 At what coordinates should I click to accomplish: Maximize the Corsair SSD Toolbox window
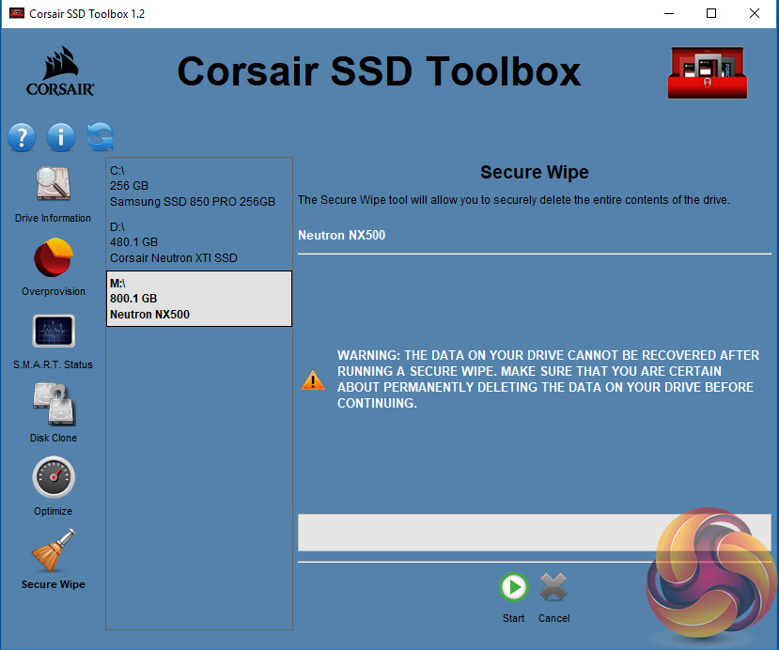click(711, 14)
